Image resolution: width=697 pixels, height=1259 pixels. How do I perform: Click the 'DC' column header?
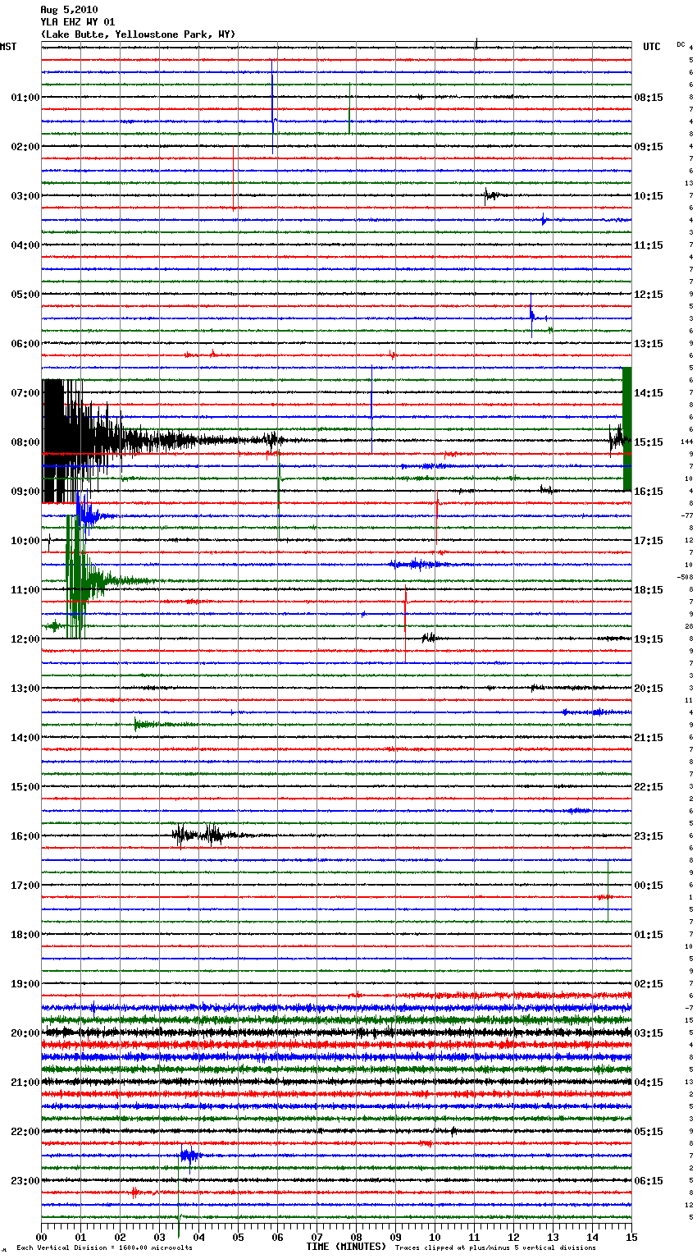681,43
